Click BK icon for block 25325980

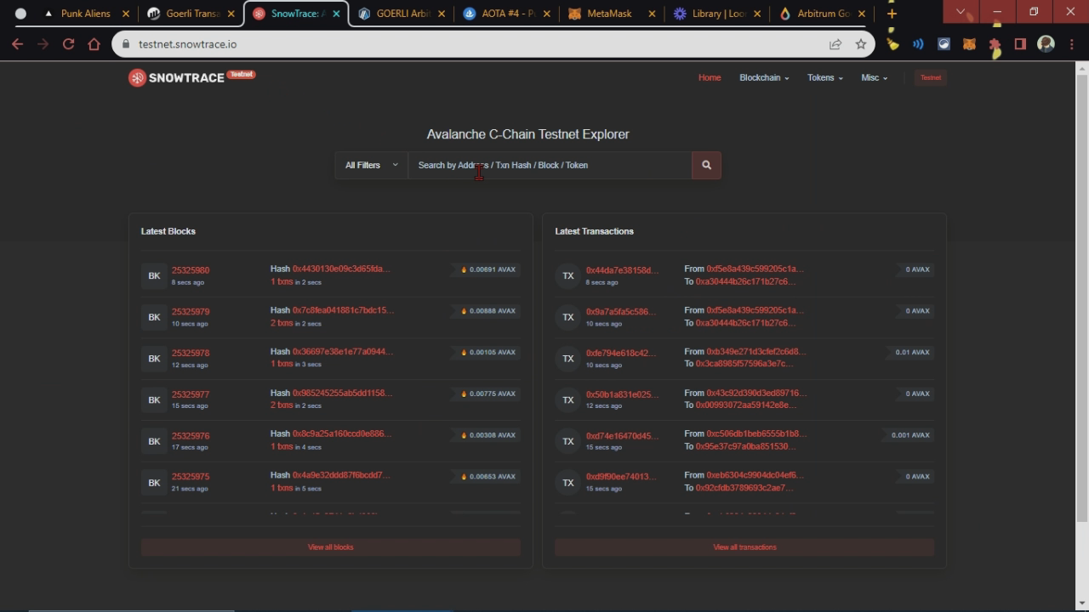tap(154, 275)
